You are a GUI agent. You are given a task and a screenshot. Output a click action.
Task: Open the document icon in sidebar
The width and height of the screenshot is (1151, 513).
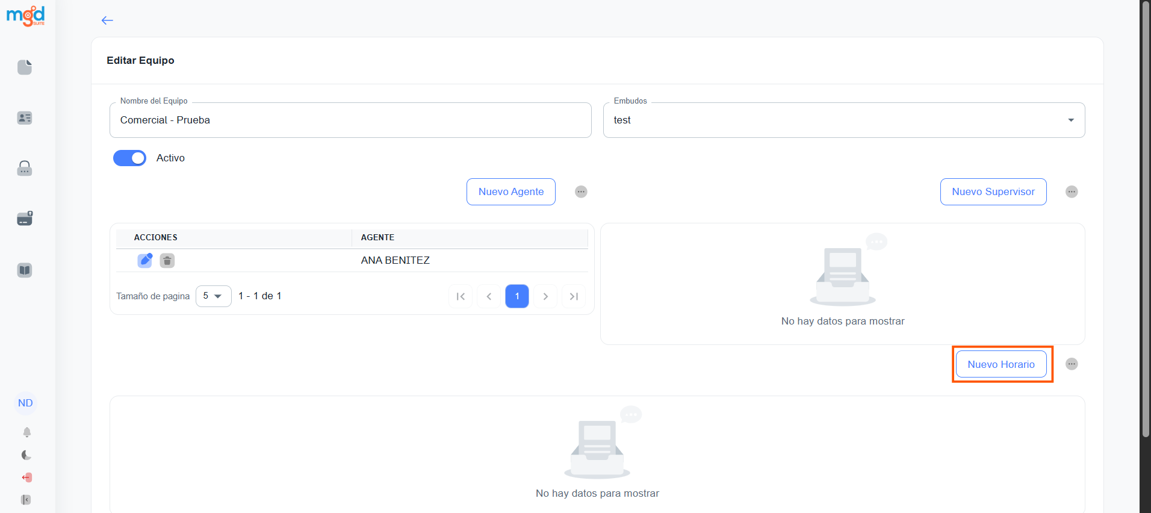[25, 67]
